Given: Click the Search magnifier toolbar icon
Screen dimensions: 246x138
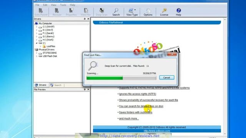Looking at the screenshot, I should 116,11.
